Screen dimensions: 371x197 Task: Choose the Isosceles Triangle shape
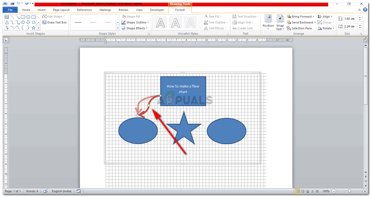click(7, 22)
